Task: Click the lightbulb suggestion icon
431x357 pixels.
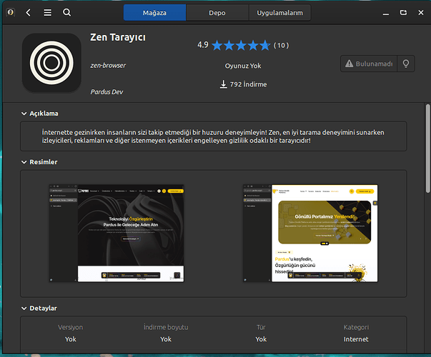Action: click(x=406, y=64)
